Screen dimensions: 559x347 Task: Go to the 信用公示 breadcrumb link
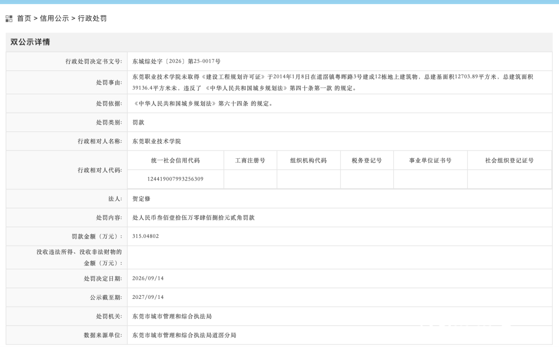pyautogui.click(x=54, y=19)
